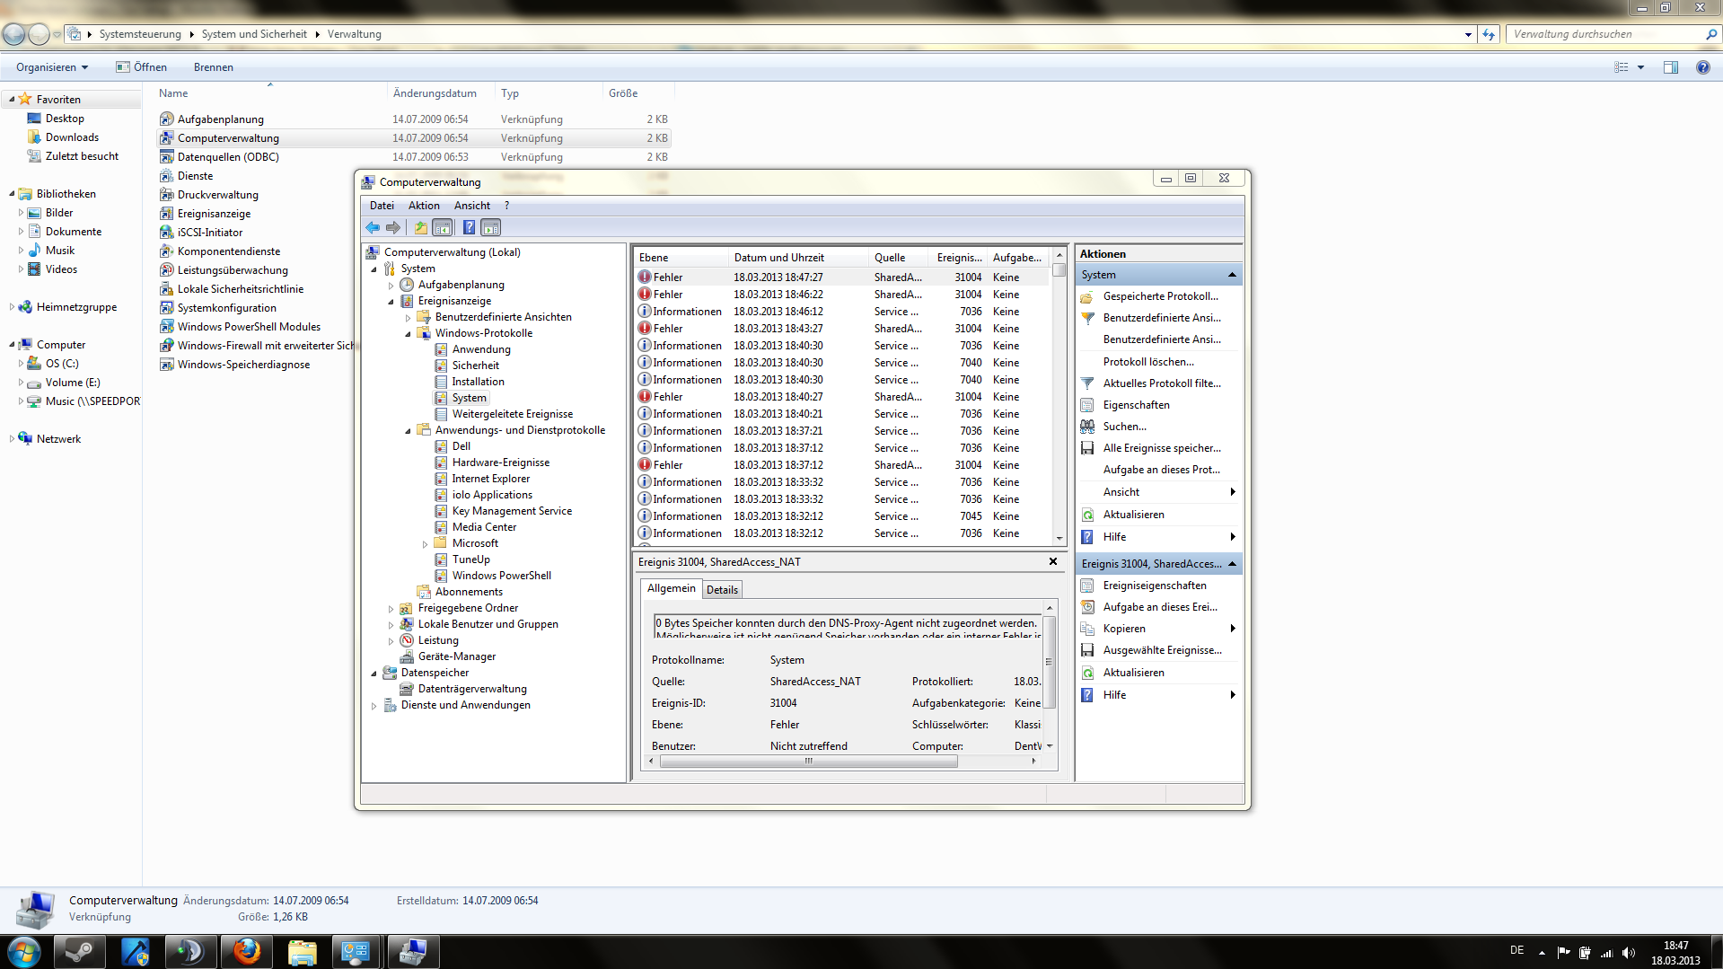Open Steam from the taskbar
1723x969 pixels.
80,952
